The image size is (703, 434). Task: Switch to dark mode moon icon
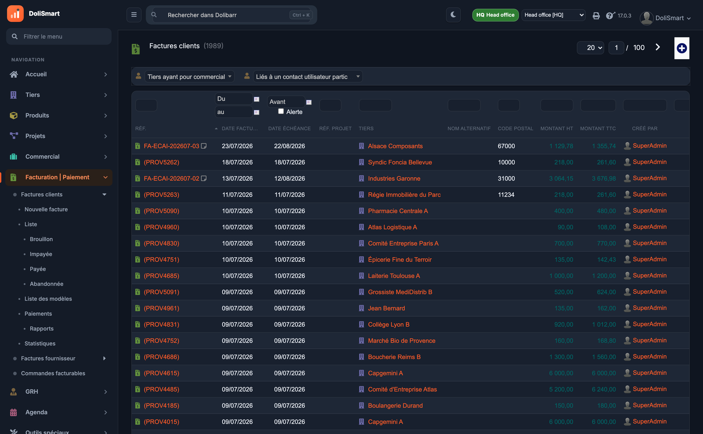(x=453, y=15)
